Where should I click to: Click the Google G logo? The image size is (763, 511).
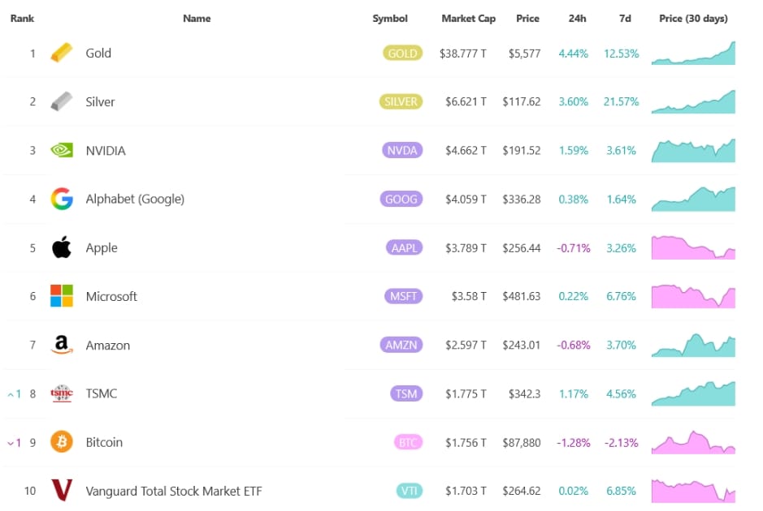coord(62,199)
